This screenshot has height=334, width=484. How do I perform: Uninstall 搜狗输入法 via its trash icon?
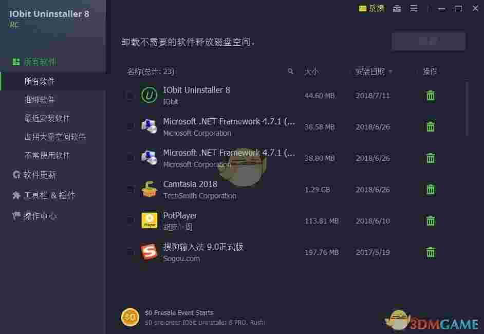coord(430,252)
